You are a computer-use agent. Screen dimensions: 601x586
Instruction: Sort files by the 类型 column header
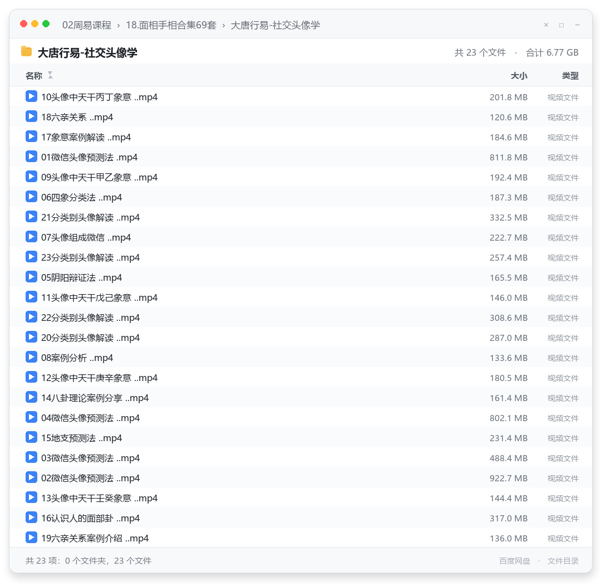tap(570, 76)
